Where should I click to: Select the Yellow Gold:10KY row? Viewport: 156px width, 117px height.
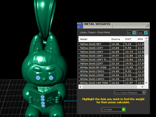[x=111, y=48]
